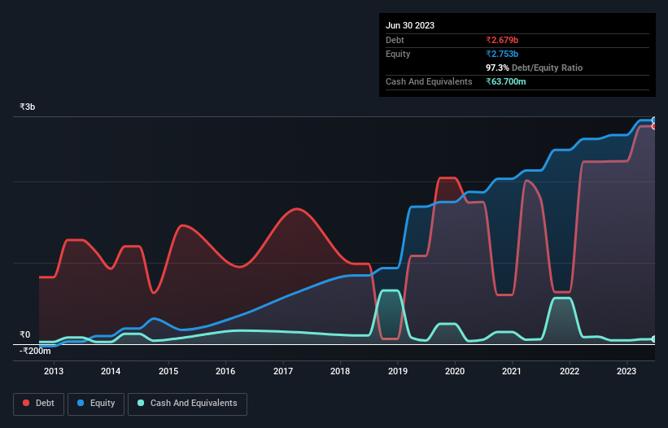Click the ₹63.700m cash value
This screenshot has height=428, width=668.
tap(506, 81)
